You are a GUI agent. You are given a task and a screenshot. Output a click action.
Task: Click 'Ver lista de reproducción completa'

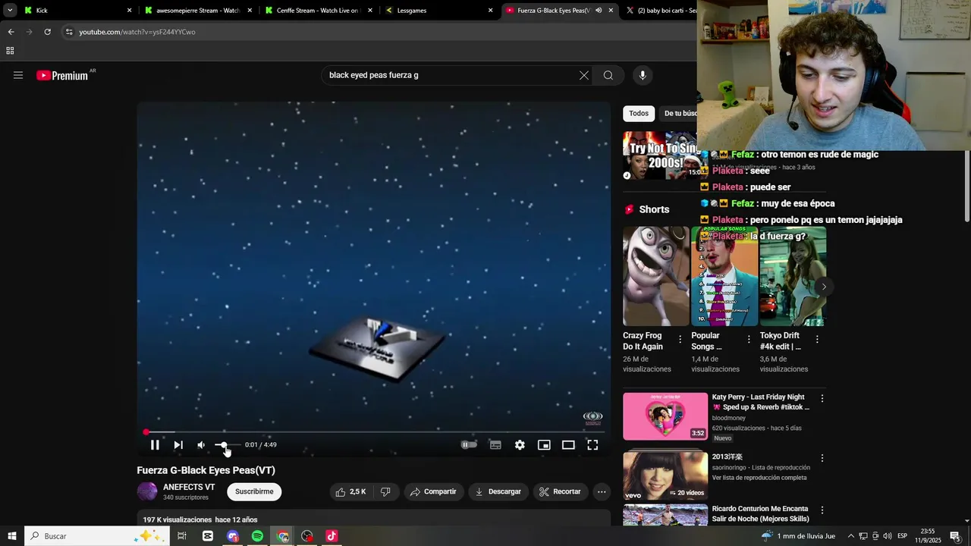(x=759, y=478)
